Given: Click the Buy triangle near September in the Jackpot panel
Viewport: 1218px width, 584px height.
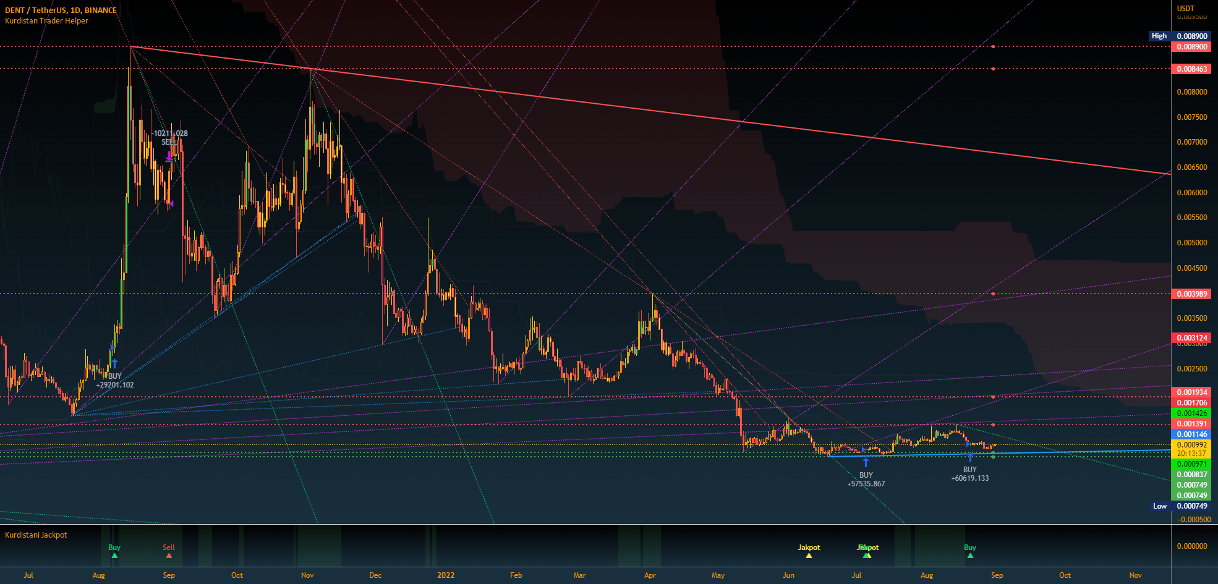Looking at the screenshot, I should pyautogui.click(x=969, y=555).
